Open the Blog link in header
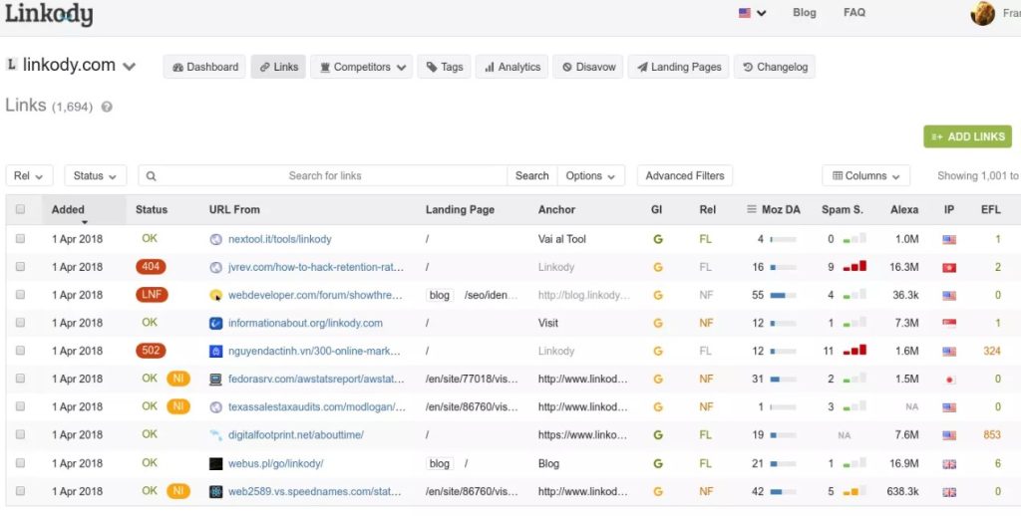 click(x=805, y=12)
